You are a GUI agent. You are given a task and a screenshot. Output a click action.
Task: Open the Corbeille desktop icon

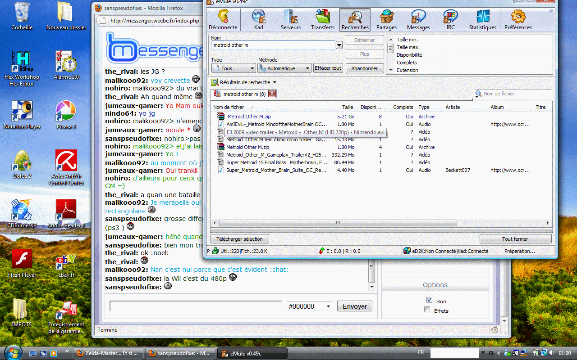(x=22, y=17)
